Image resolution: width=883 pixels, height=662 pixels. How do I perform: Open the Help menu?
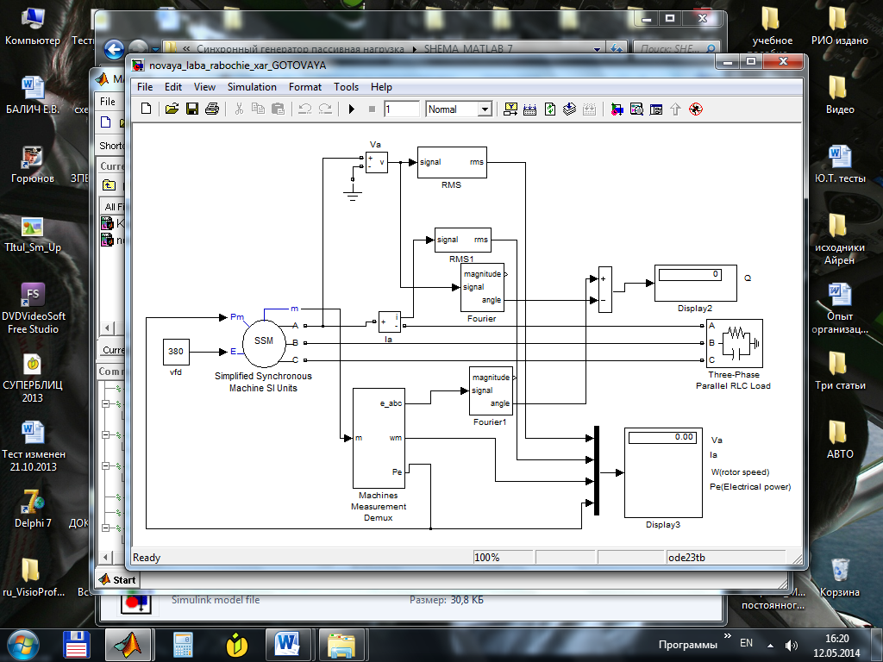coord(381,87)
